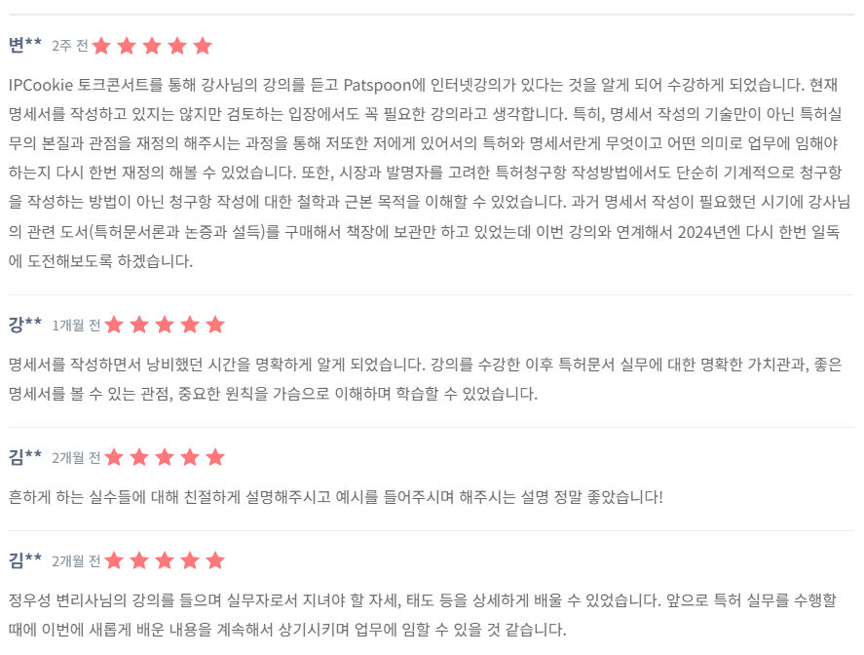Click the reviewer name 강**

tap(25, 324)
